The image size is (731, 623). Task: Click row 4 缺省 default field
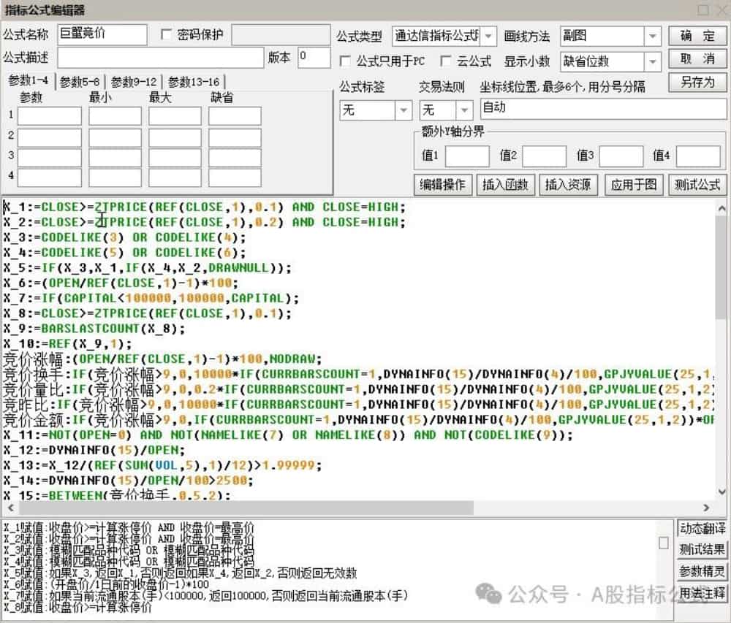pyautogui.click(x=235, y=177)
